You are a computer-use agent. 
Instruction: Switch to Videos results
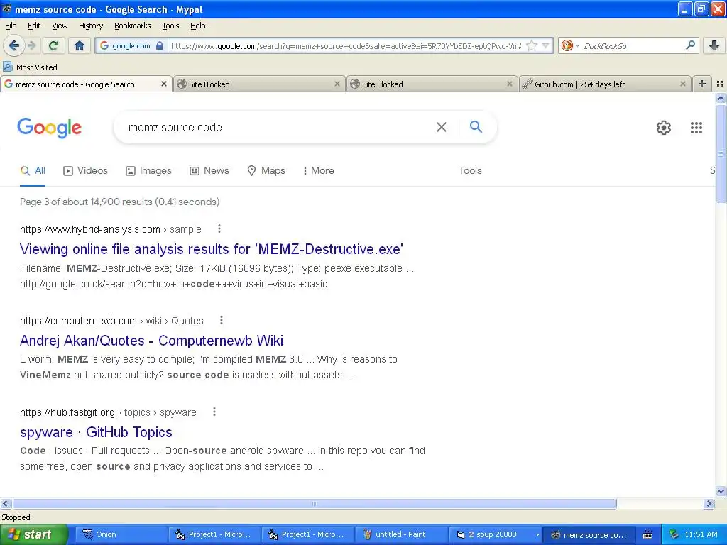85,170
